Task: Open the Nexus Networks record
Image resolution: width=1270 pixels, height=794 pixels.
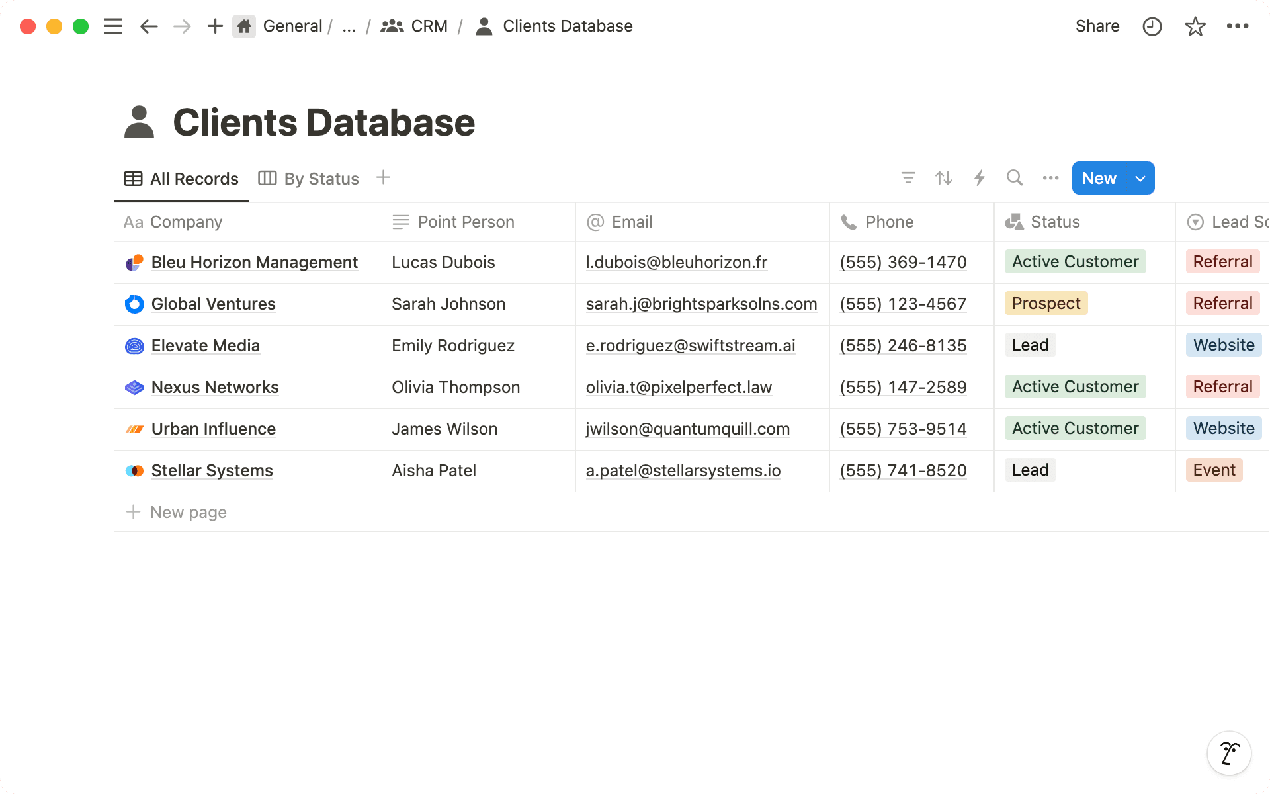Action: 215,387
